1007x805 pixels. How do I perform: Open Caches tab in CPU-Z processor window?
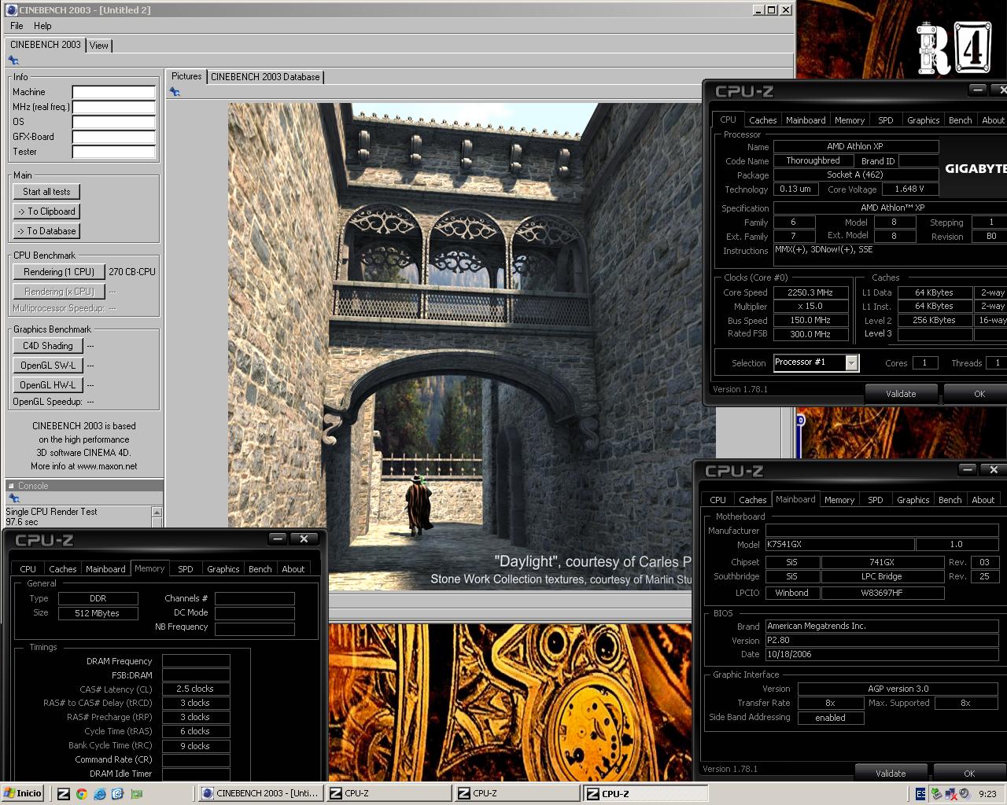click(762, 120)
